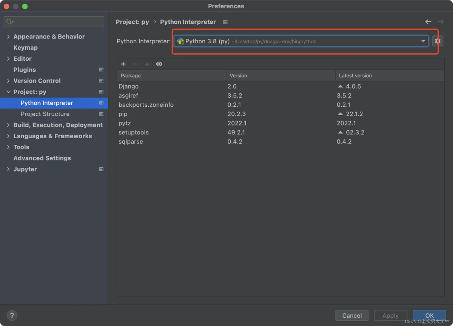Close the Preferences window with the red button
The image size is (453, 326).
(x=6, y=6)
